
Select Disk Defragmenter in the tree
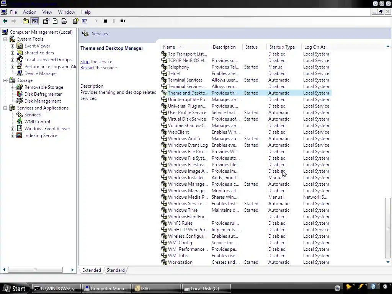(43, 94)
